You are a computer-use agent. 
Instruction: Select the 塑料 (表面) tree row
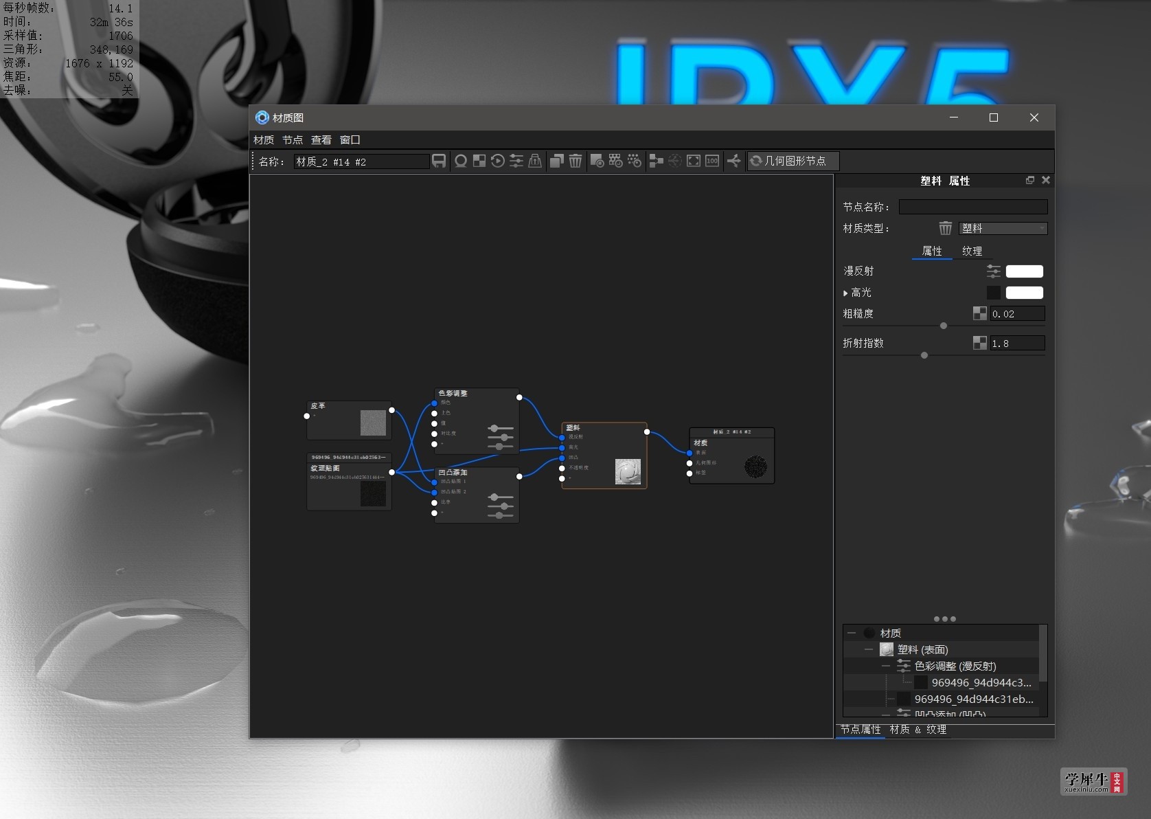(x=941, y=649)
